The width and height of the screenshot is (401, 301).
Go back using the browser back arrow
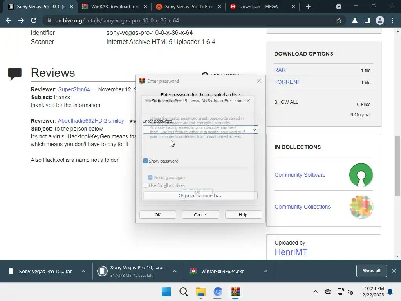[x=9, y=20]
